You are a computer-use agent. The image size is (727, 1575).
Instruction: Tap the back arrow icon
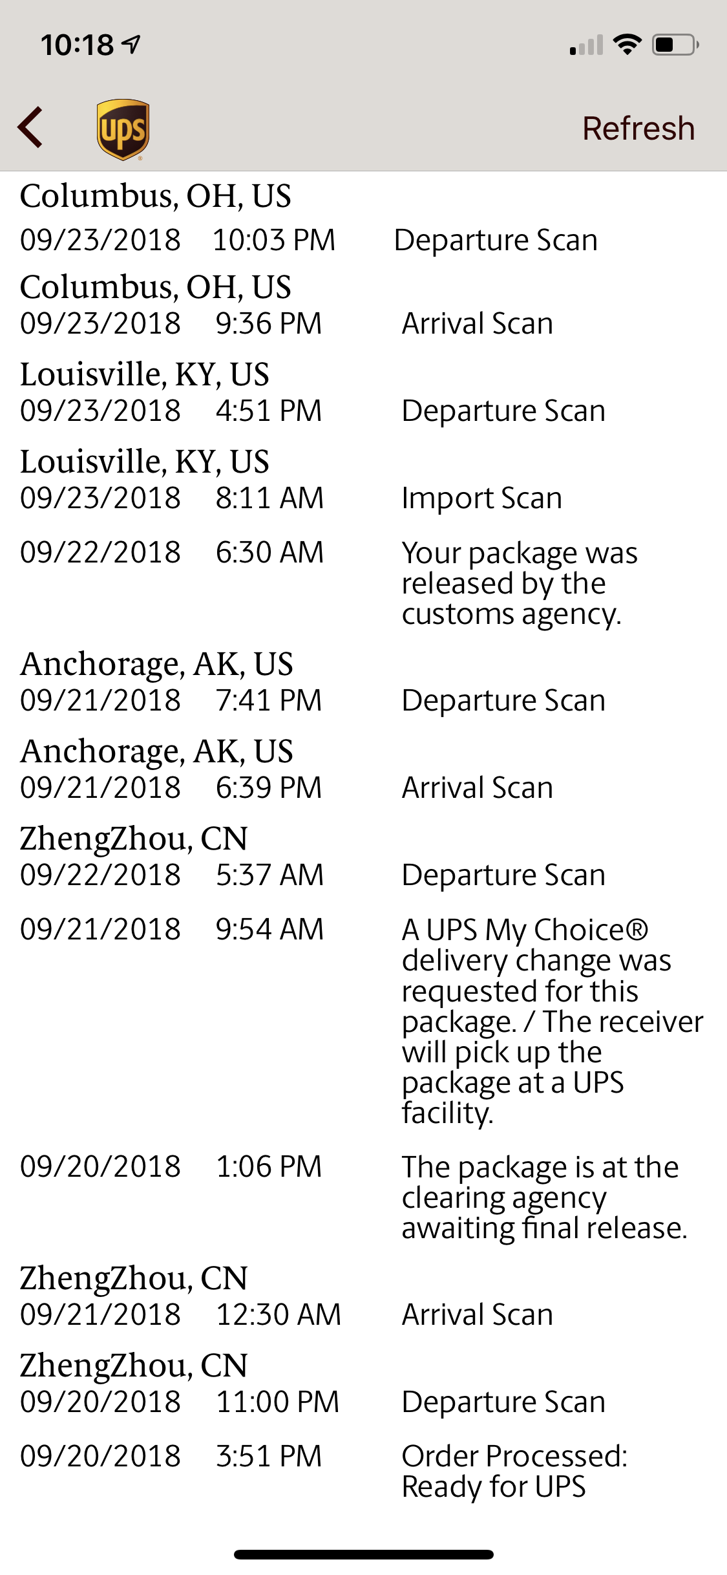(30, 127)
